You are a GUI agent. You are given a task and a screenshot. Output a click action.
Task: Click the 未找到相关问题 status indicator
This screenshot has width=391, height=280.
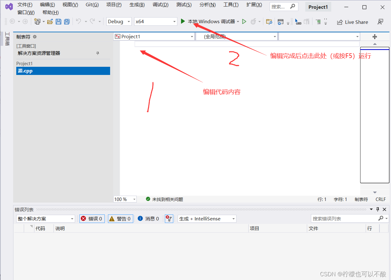[165, 199]
